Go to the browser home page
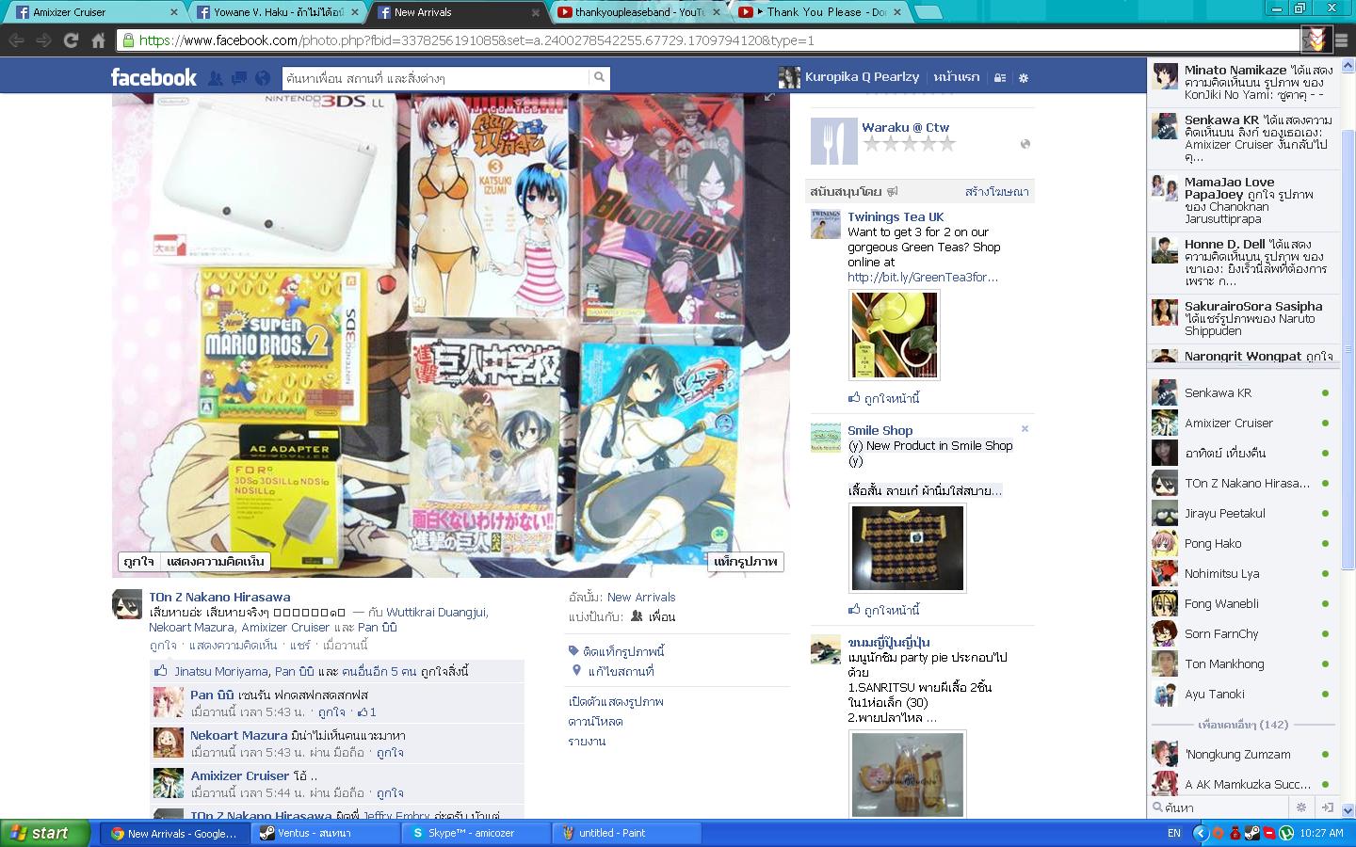The image size is (1356, 847). coord(98,40)
